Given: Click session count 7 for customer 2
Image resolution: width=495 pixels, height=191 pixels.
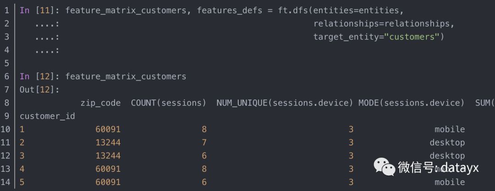Looking at the screenshot, I should coord(204,143).
